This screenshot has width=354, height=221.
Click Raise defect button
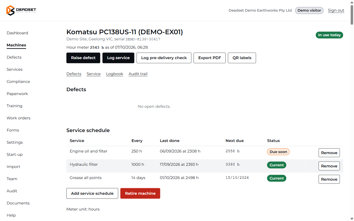[x=83, y=58]
